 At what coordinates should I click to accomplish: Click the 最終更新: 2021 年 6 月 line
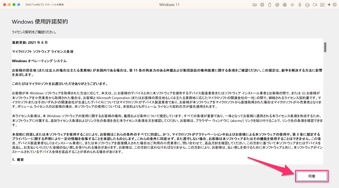(30, 43)
